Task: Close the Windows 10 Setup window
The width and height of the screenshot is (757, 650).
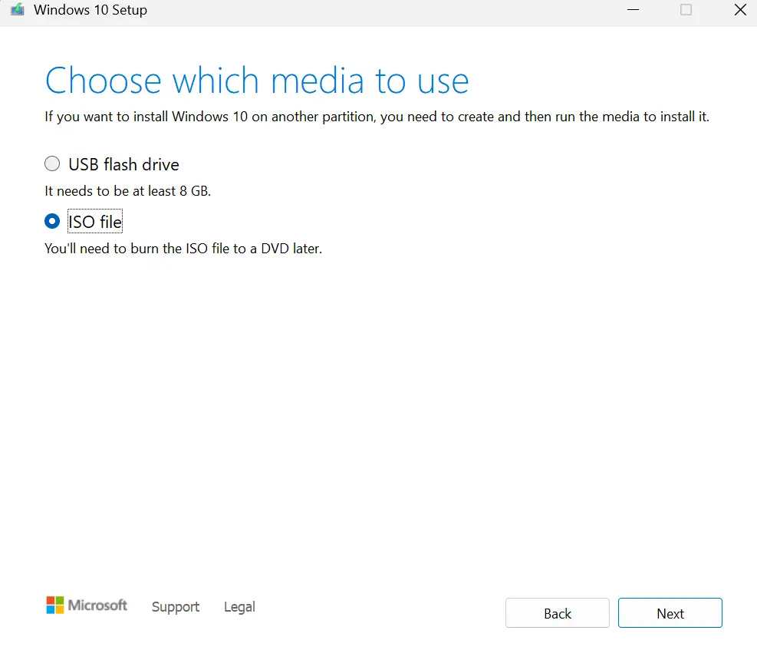Action: coord(739,10)
